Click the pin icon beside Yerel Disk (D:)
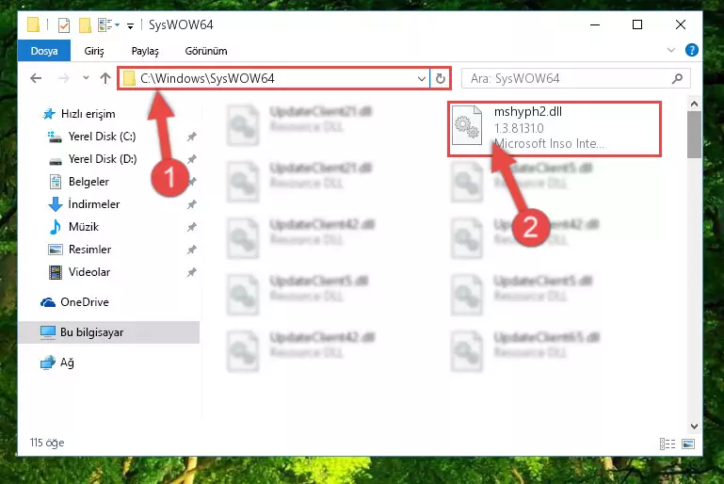 coord(192,159)
